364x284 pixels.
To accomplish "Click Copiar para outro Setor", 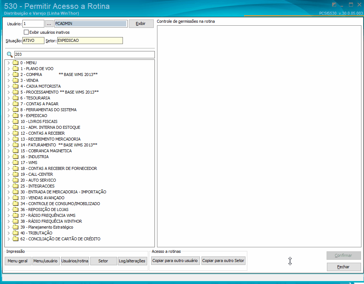I will (x=223, y=261).
